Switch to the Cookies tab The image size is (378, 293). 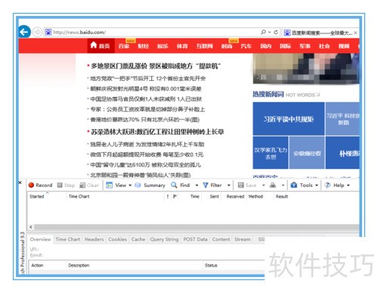[117, 239]
